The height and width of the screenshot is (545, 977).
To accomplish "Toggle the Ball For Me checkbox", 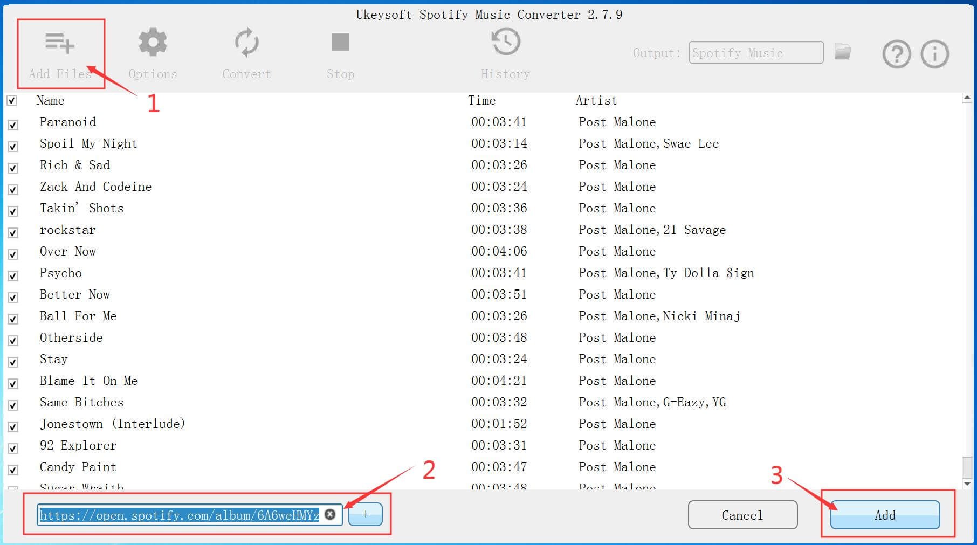I will (13, 319).
